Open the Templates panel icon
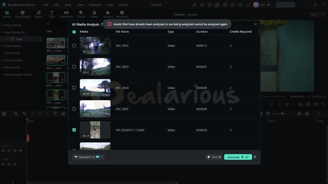Image resolution: width=328 pixels, height=184 pixels. (122, 13)
